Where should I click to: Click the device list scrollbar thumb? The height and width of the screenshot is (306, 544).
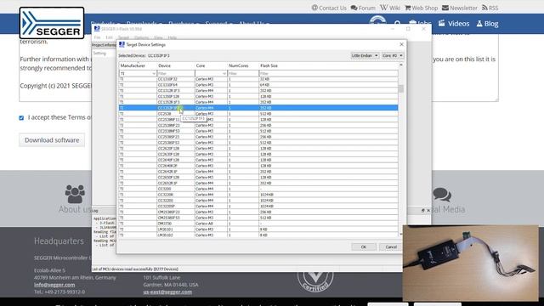coord(401,88)
